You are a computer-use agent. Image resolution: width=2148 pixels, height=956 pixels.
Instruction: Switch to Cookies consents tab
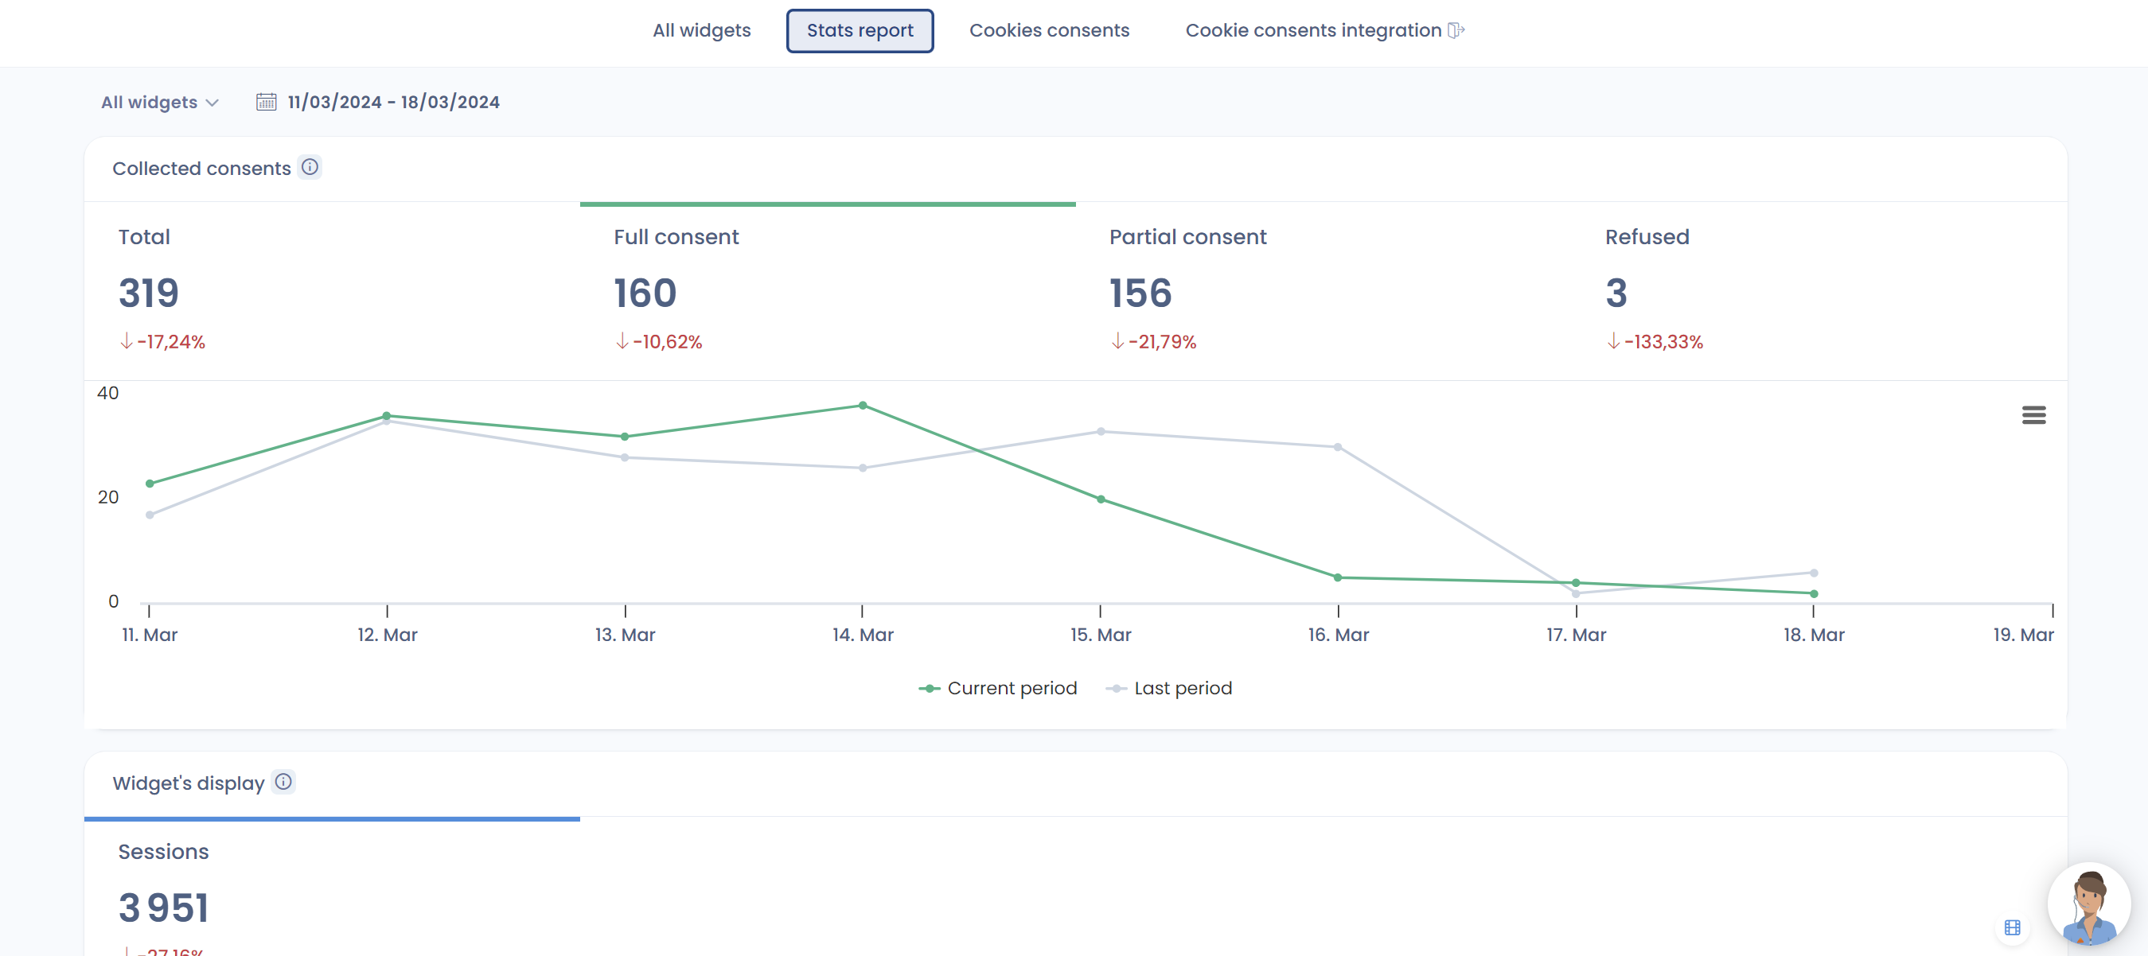(x=1048, y=30)
